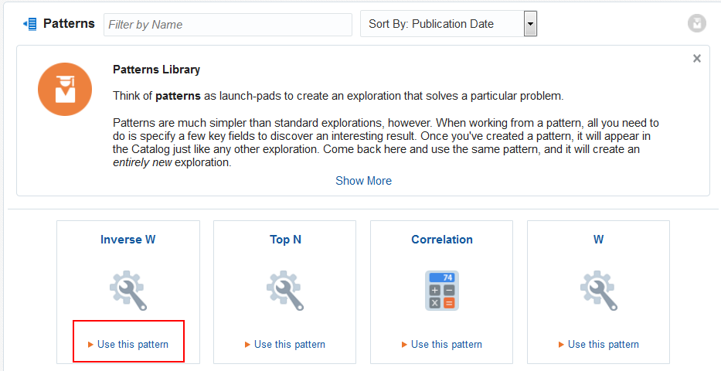Click the Correlation calculator icon

point(442,291)
